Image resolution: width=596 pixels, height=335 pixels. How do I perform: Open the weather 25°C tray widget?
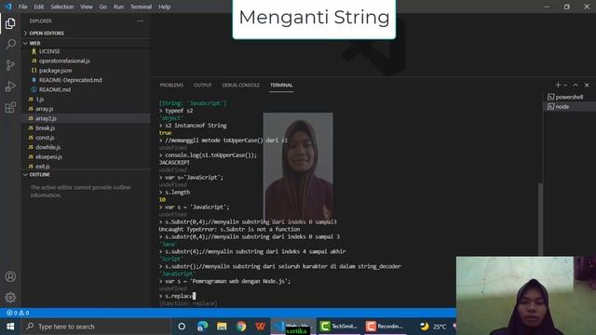point(433,327)
